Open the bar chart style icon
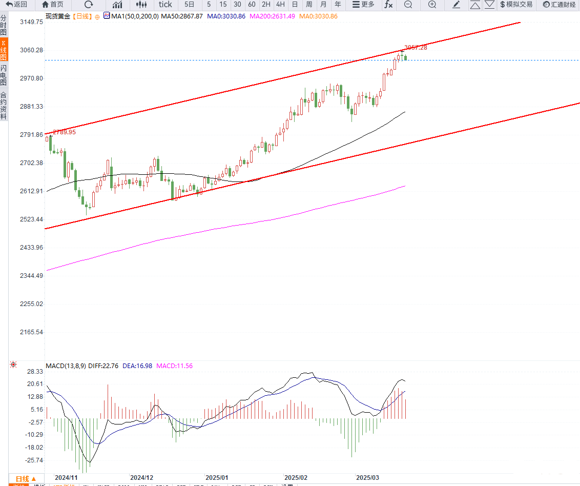Screen dimensions: 580x486 (117, 5)
